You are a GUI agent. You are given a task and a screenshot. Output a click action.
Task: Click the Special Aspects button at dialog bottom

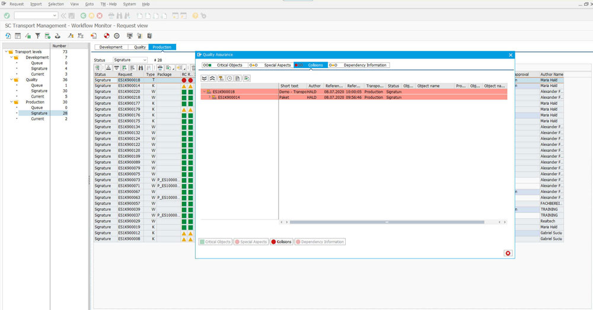coord(251,242)
